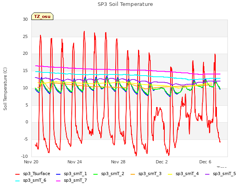The image size is (251, 188).
Task: Click the sp3_smT_1 legend label
Action: [x=75, y=174]
